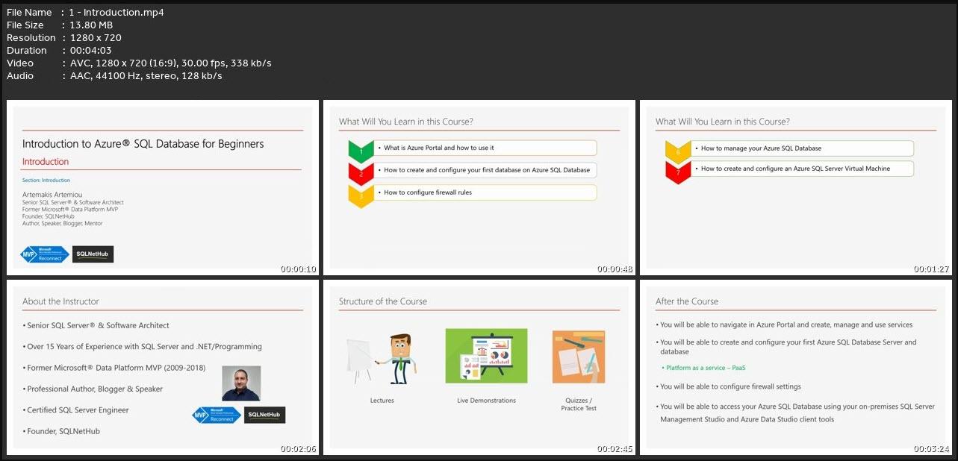The image size is (958, 461).
Task: Click the green chart board illustration for Live Demonstrations
Action: (486, 356)
